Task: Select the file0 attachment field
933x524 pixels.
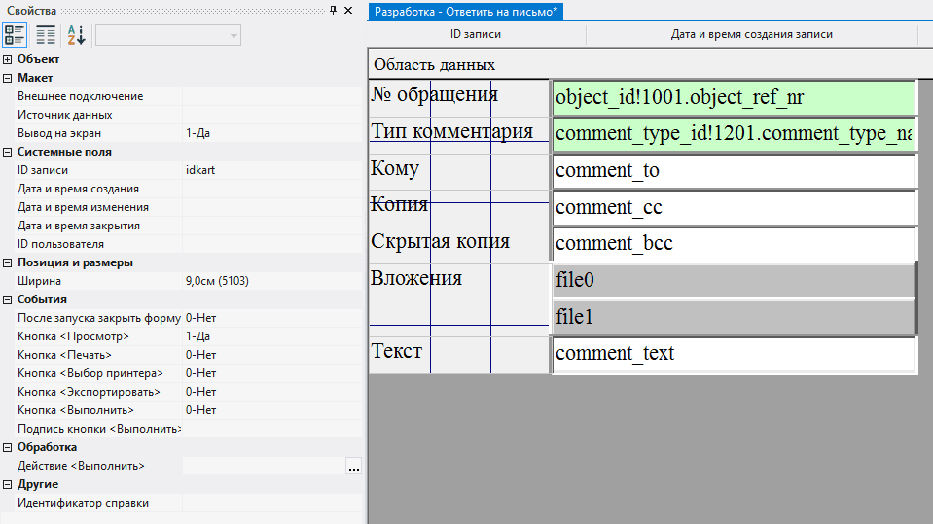Action: 734,281
